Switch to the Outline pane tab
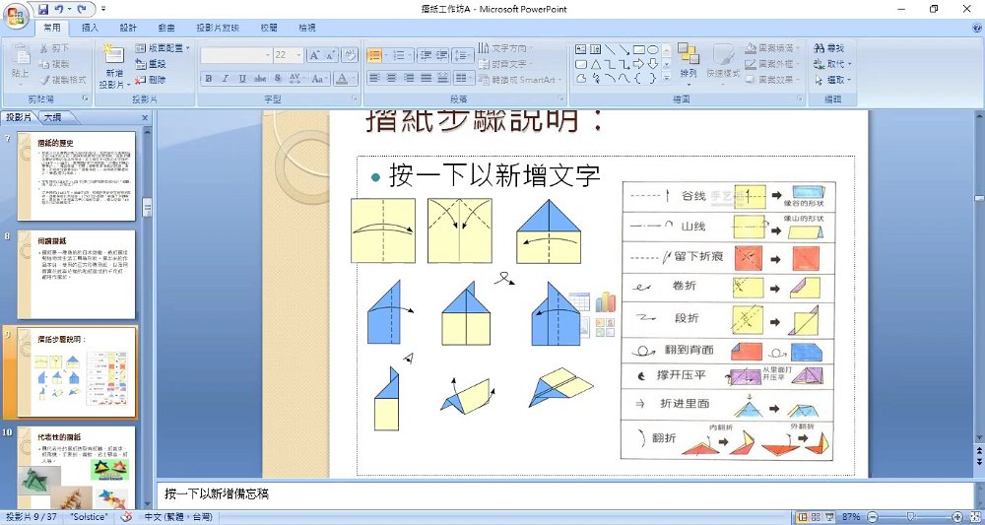This screenshot has width=985, height=525. point(53,117)
